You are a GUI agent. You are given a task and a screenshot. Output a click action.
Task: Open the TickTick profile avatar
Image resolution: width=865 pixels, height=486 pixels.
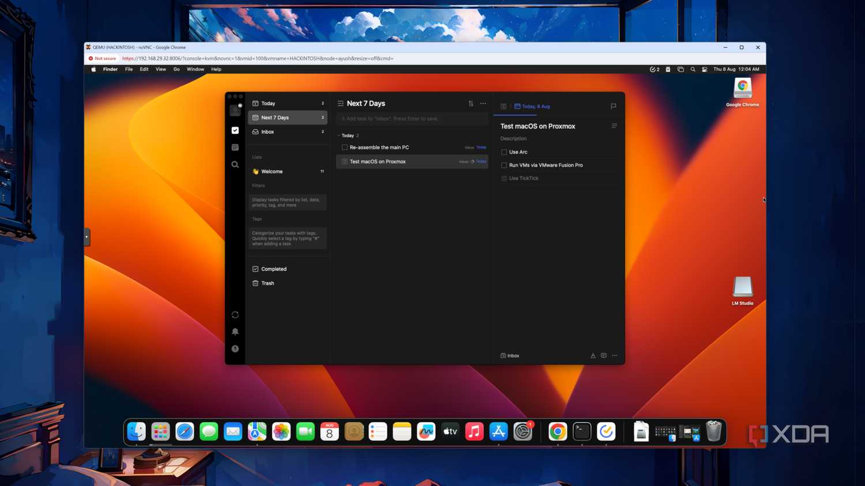point(235,111)
